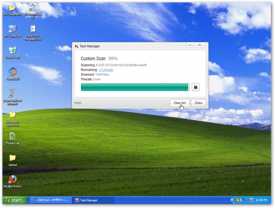Stop the custom scan with the stop button
275x208 pixels.
pos(196,87)
